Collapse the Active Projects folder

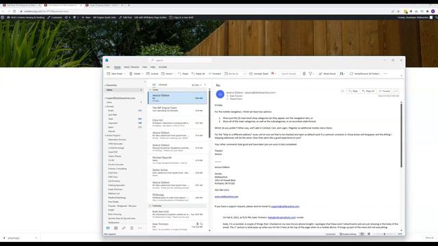coord(105,135)
